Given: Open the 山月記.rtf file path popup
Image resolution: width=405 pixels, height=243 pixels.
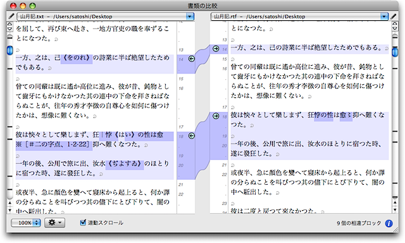Looking at the screenshot, I should point(299,16).
